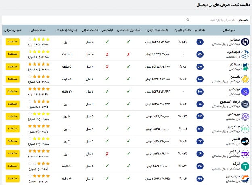Image resolution: width=252 pixels, height=185 pixels.
Task: Click the coin count badge for ایرانیکارت
Action: coord(200,54)
